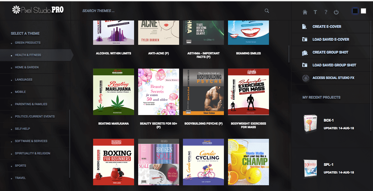Open the Cardio Cycling cover thumbnail
Image resolution: width=373 pixels, height=191 pixels.
[203, 162]
